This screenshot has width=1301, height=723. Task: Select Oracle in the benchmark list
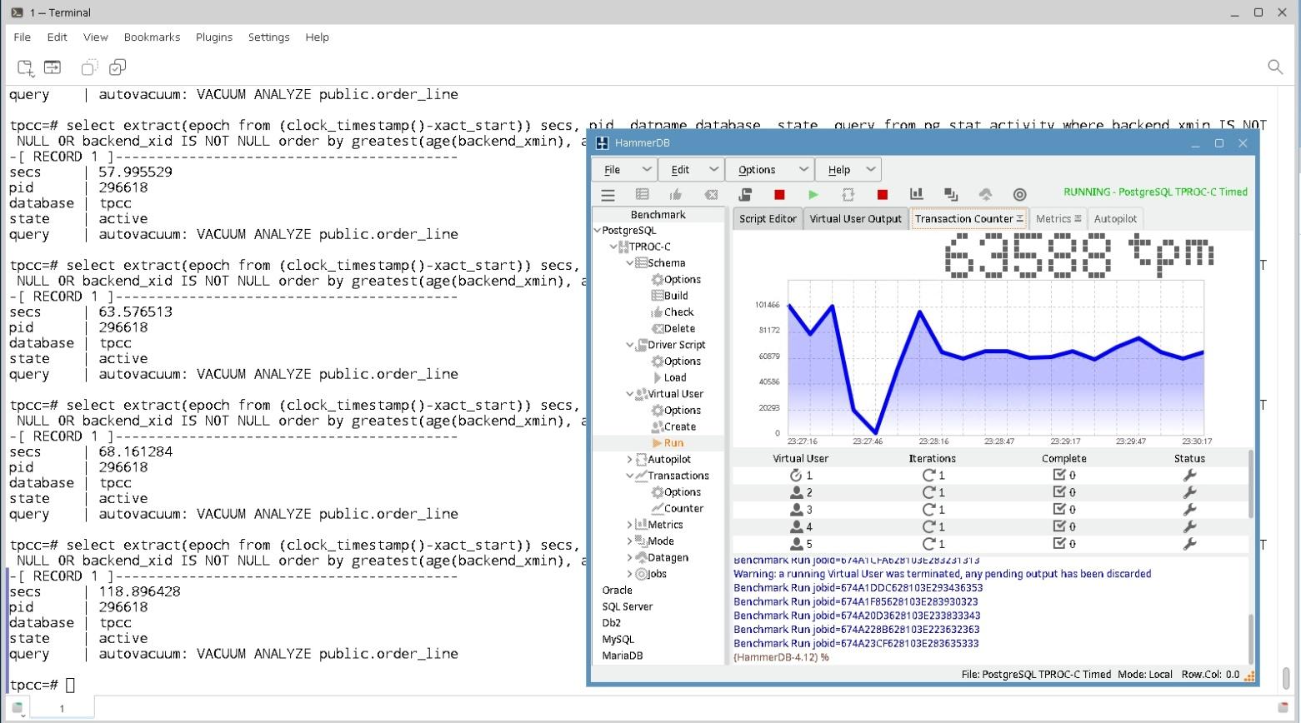[x=617, y=591]
